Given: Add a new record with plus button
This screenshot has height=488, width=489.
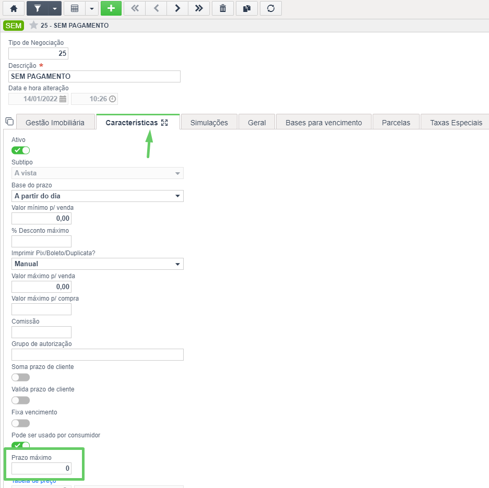Looking at the screenshot, I should click(111, 8).
